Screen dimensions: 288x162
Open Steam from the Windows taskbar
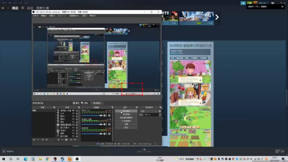62,159
